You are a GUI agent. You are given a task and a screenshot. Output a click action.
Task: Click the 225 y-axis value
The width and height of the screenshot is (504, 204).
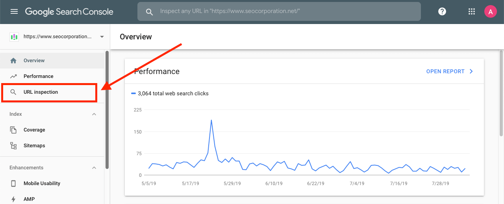[137, 110]
